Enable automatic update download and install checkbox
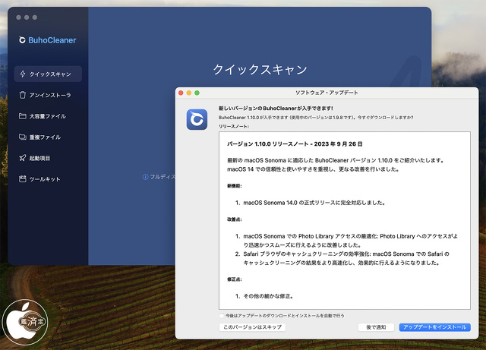This screenshot has height=350, width=486. click(x=221, y=316)
